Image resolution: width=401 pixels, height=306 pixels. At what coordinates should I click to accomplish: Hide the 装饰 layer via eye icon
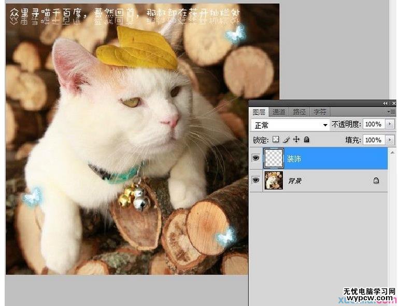pos(255,158)
